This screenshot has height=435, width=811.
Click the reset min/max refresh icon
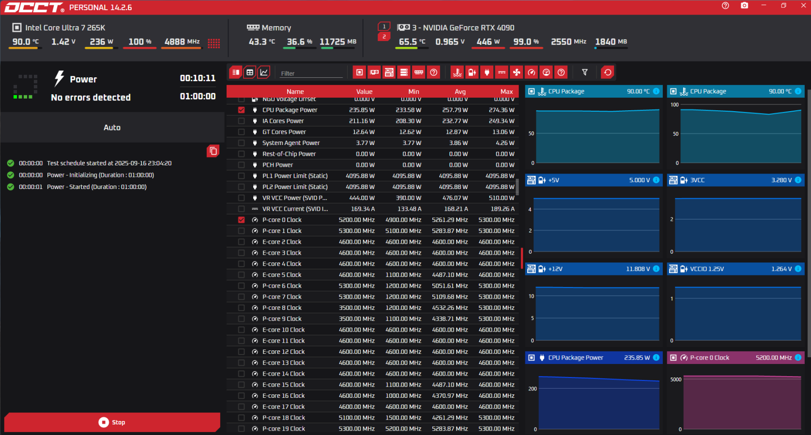[608, 72]
